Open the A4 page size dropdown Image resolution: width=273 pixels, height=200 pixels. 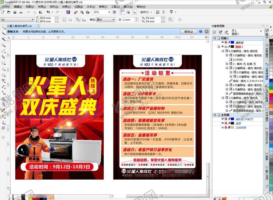[x=33, y=20]
